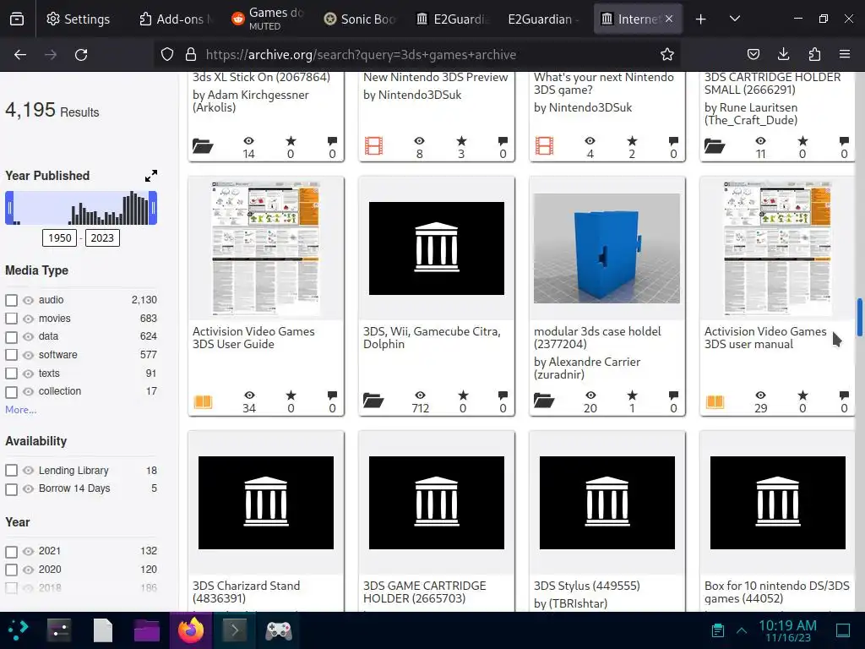Click views eye icon on Activision 3DS user manual
Viewport: 865px width, 649px height.
point(761,395)
